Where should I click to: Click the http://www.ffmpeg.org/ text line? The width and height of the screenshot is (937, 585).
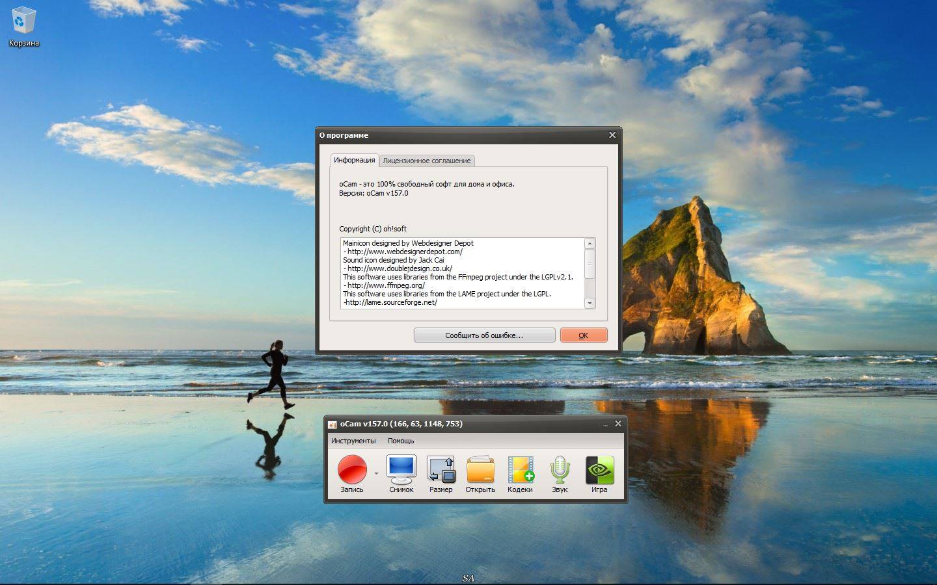pos(384,285)
